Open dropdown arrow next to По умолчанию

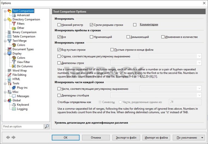202,137
